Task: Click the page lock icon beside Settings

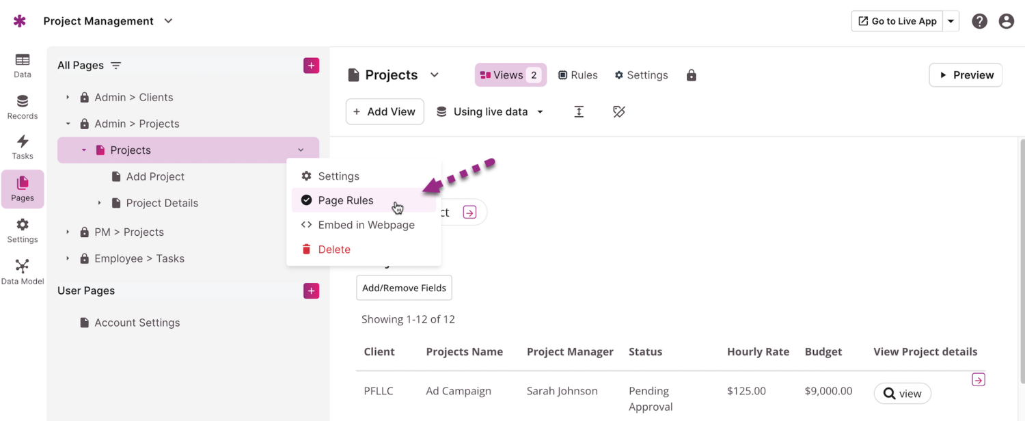Action: (692, 75)
